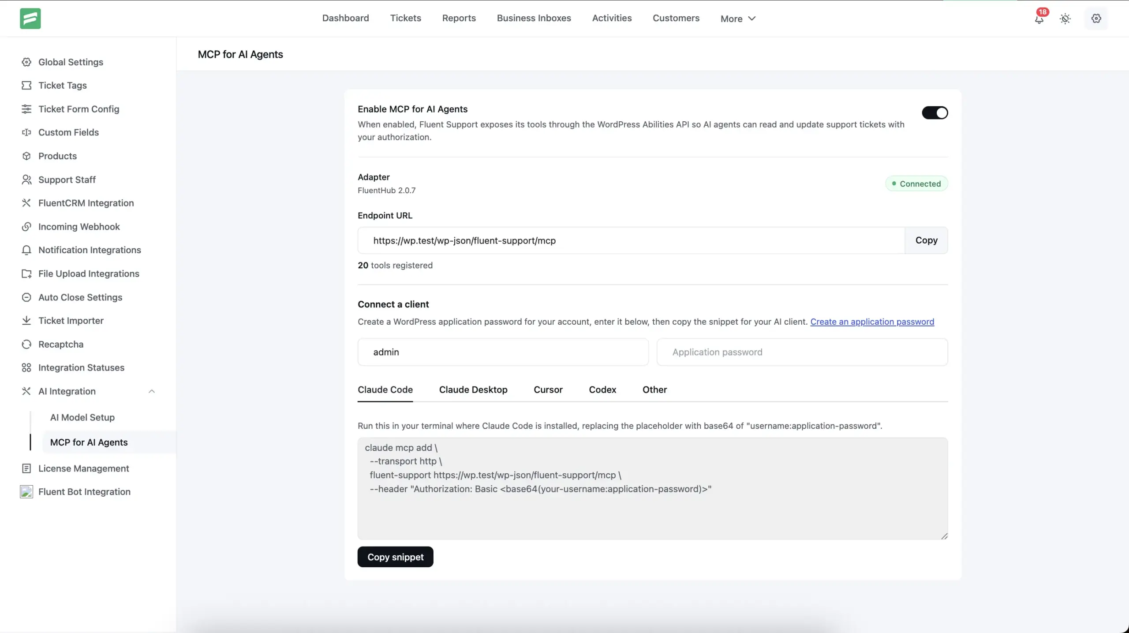Click the Endpoint URL text field
Screen dimensions: 1129x633
point(631,240)
